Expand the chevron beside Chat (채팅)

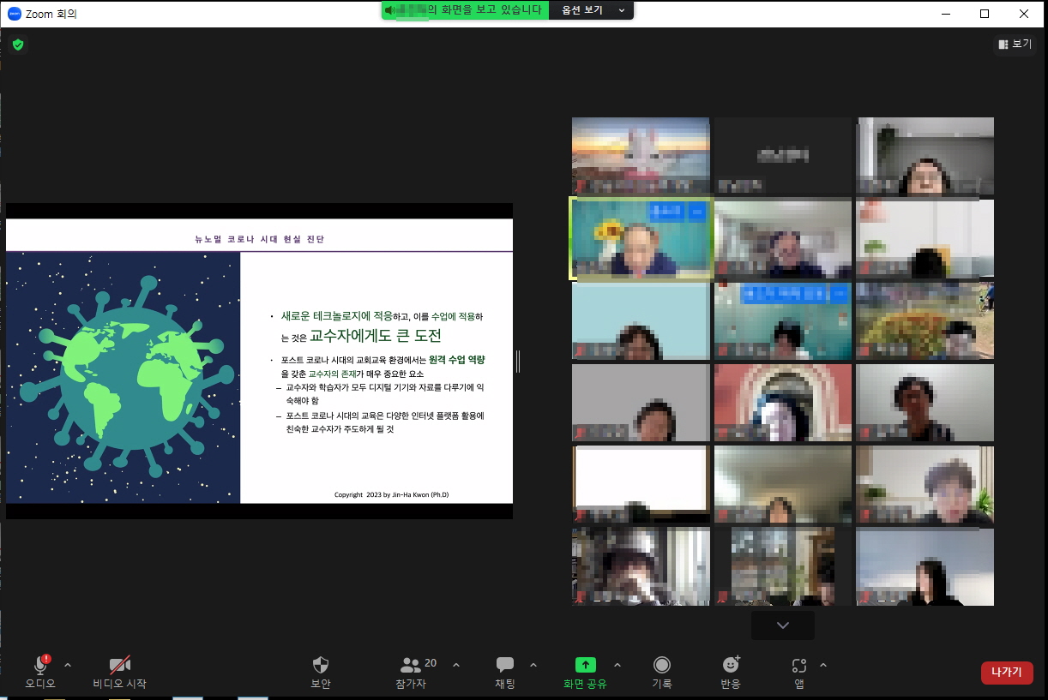533,665
